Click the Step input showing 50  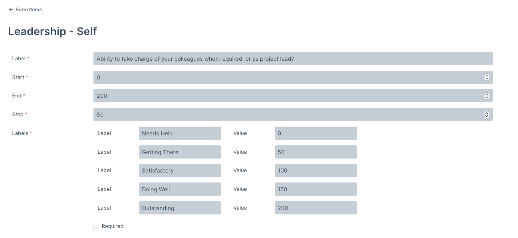(280, 114)
